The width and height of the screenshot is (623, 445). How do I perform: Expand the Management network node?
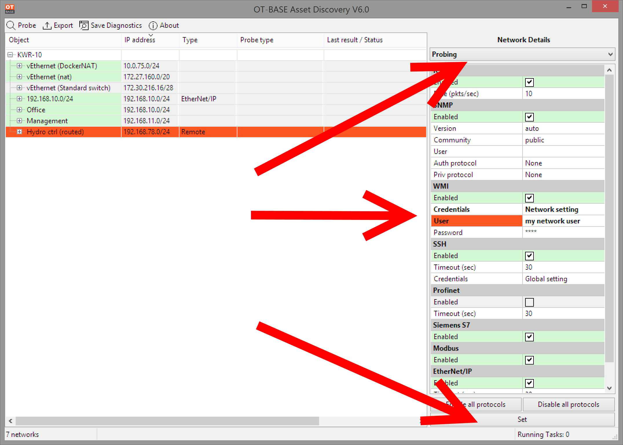click(19, 121)
